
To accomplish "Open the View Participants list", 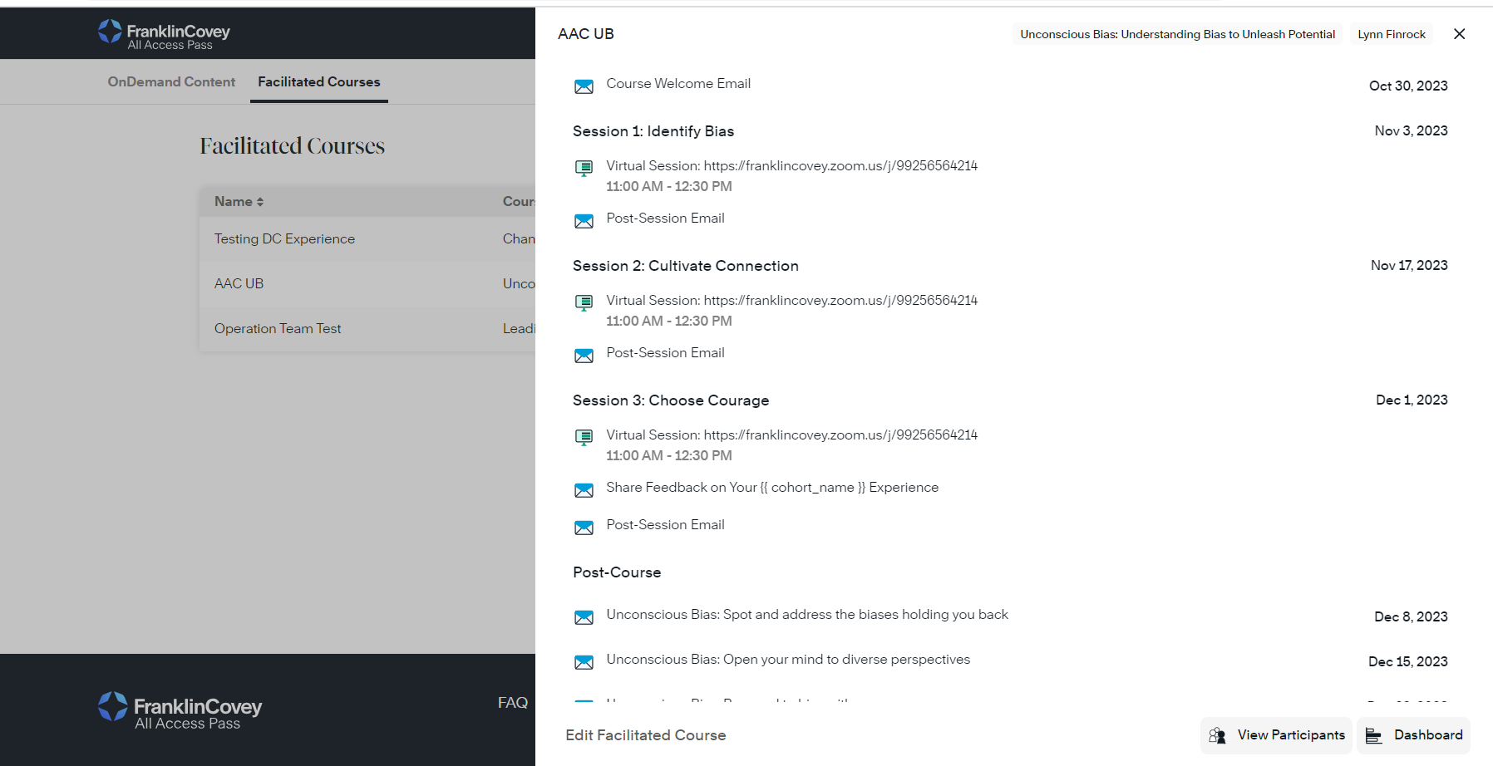I will point(1277,735).
